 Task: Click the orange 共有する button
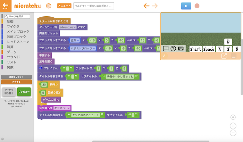pyautogui.click(x=16, y=82)
